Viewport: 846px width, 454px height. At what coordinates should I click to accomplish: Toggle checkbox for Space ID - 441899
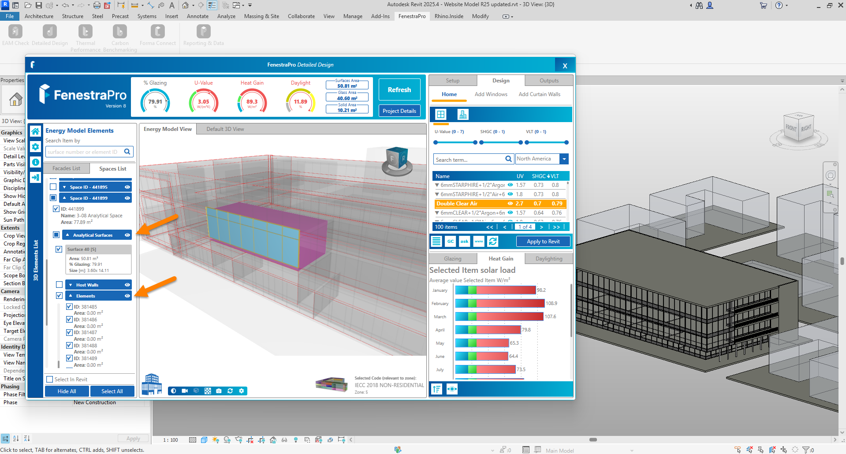(x=53, y=198)
